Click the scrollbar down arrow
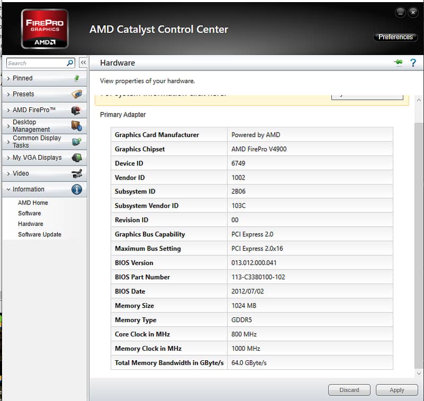The height and width of the screenshot is (401, 424). pyautogui.click(x=419, y=373)
